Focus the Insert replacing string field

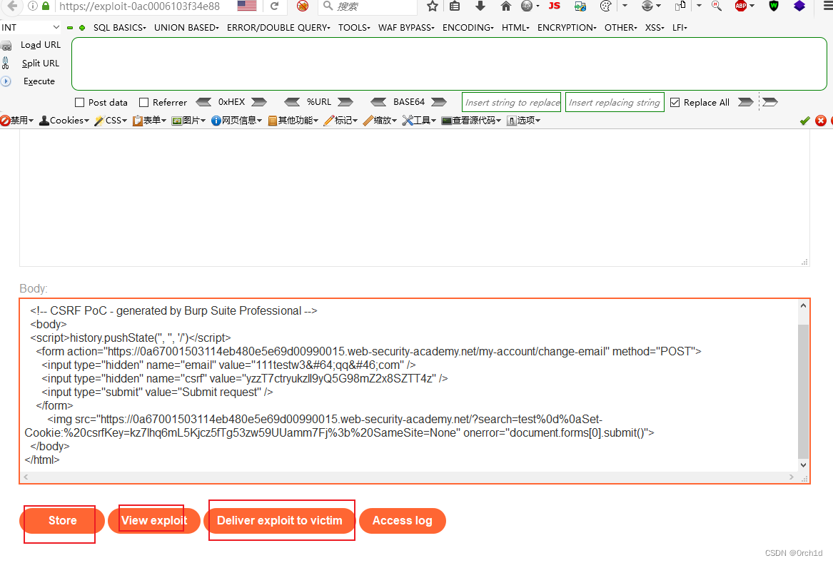pyautogui.click(x=615, y=102)
